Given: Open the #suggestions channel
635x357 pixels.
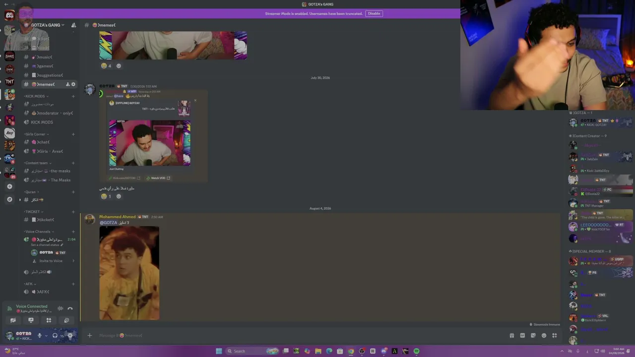Looking at the screenshot, I should (50, 75).
